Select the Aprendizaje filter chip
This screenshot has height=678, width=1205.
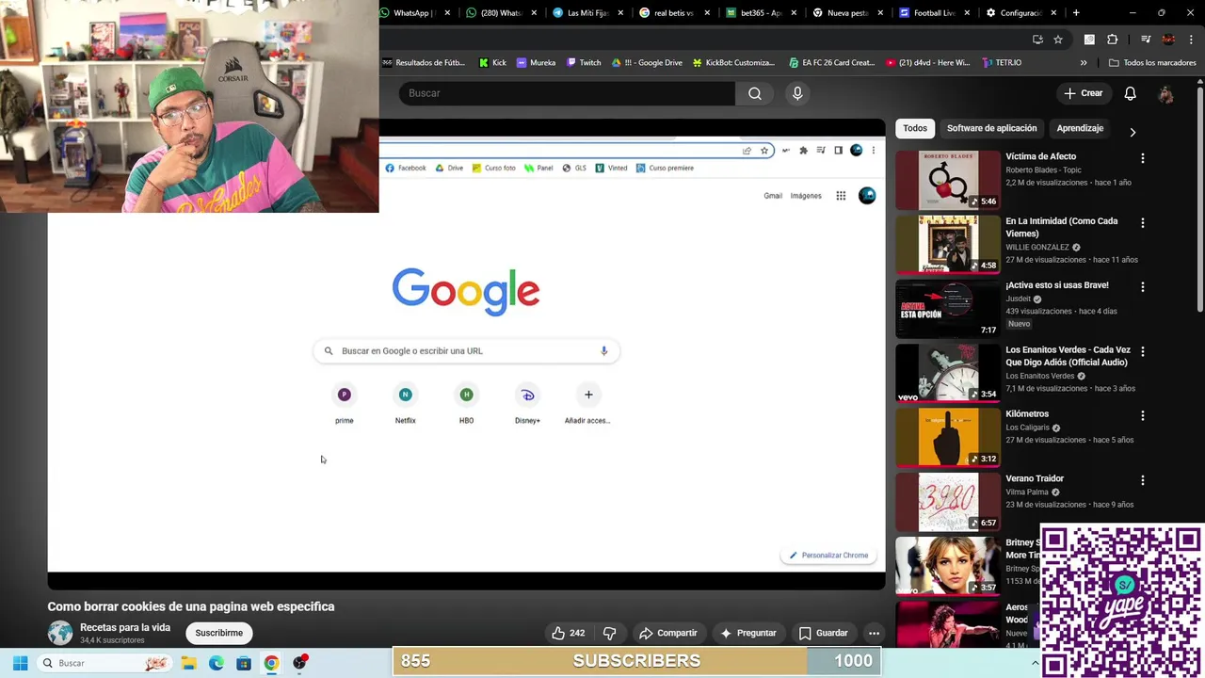tap(1080, 128)
